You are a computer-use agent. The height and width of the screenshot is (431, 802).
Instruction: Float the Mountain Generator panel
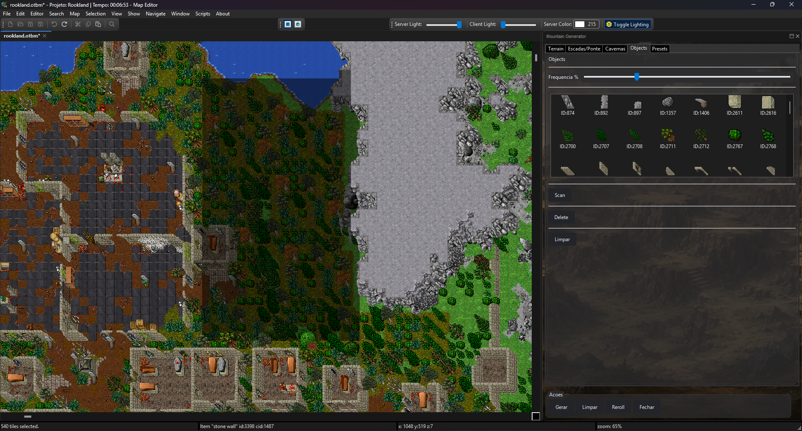tap(791, 36)
